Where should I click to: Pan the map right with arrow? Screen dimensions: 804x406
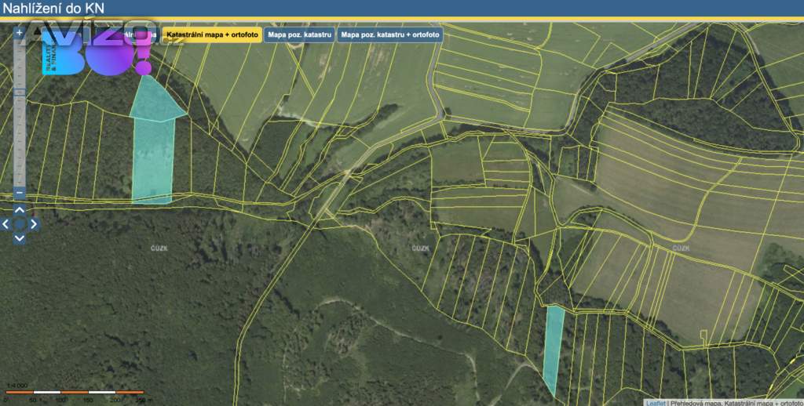point(34,224)
